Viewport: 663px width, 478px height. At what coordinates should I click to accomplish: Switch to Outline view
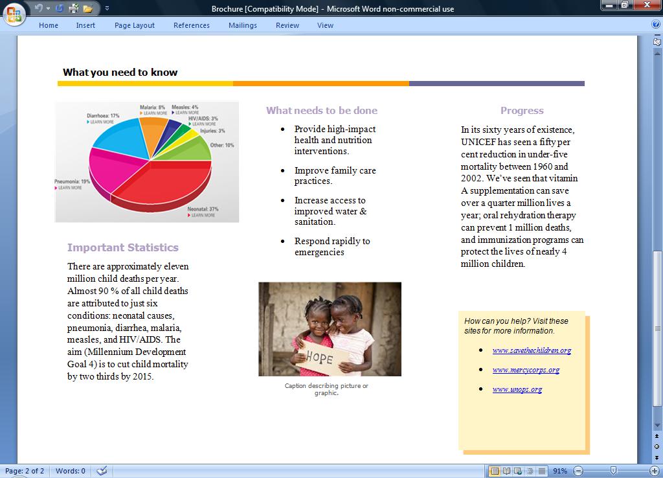click(530, 471)
